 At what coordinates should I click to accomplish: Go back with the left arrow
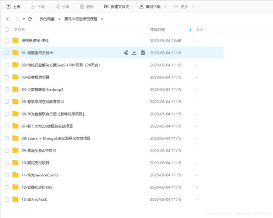[8, 19]
